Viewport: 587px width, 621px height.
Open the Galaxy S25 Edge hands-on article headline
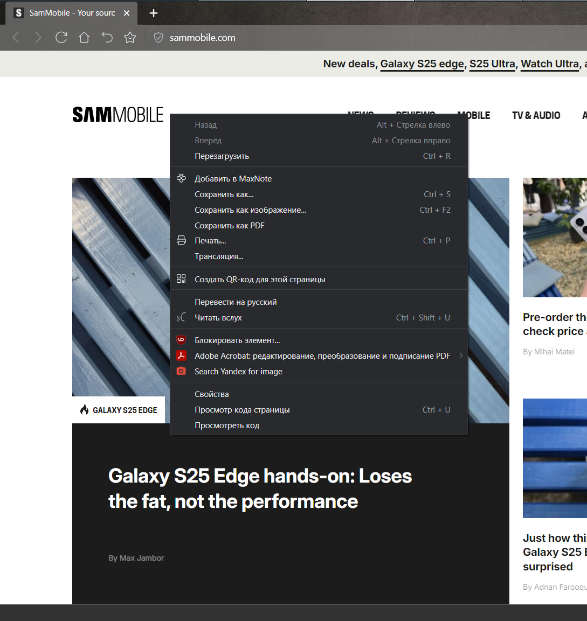(x=260, y=489)
